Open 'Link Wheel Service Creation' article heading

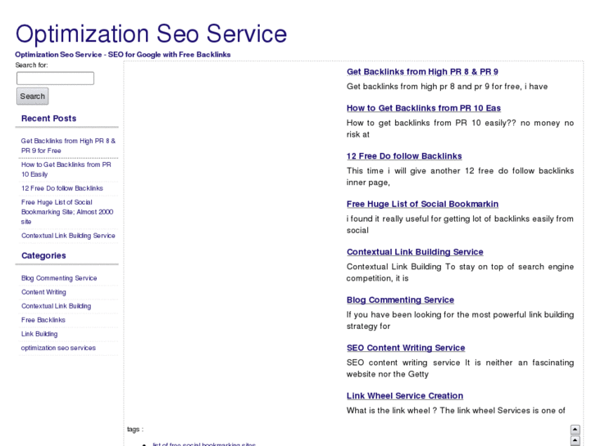(x=405, y=396)
